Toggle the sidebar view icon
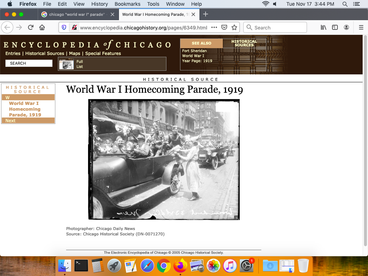Viewport: 368px width, 276px height. [335, 28]
